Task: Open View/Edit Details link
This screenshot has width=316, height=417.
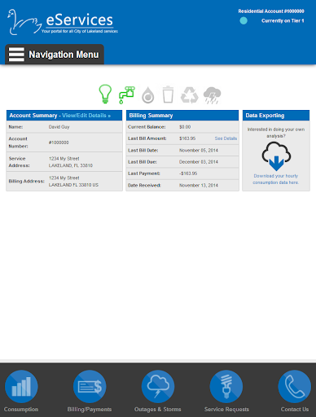Action: point(86,116)
